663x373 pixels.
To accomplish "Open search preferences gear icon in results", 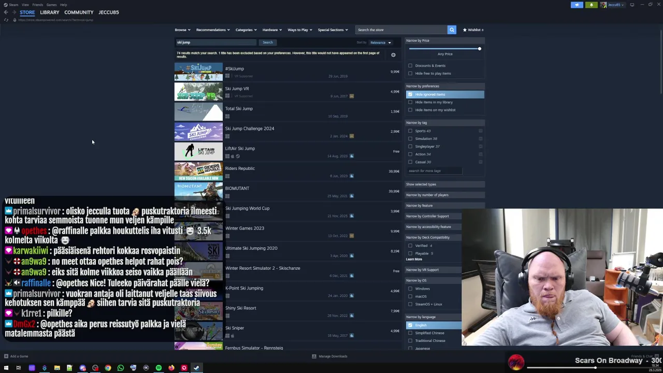I will click(393, 55).
